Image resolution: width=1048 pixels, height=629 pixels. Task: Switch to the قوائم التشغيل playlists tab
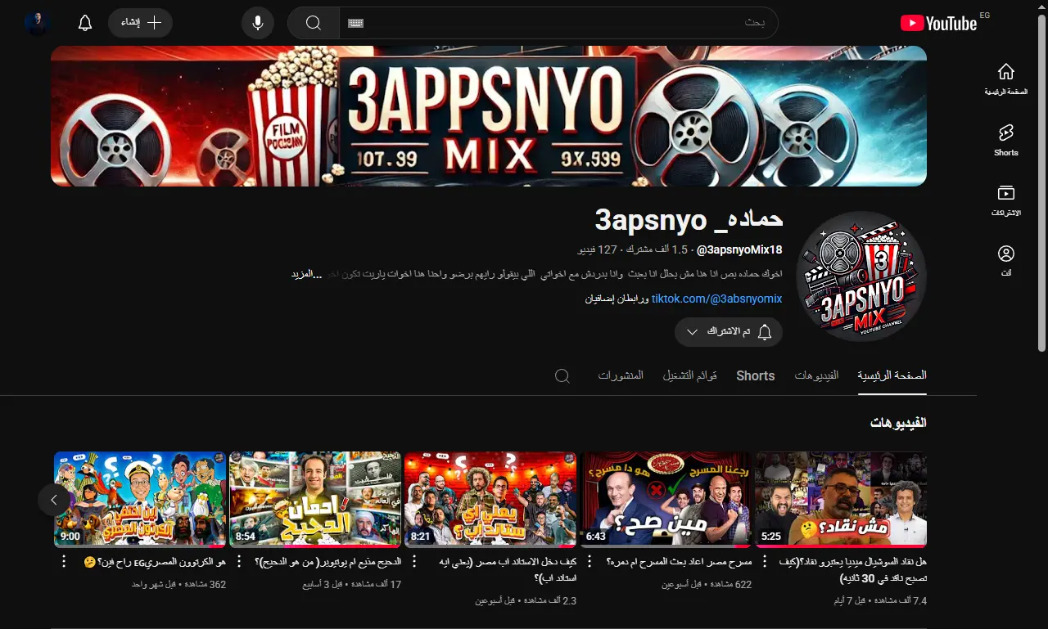click(x=689, y=375)
